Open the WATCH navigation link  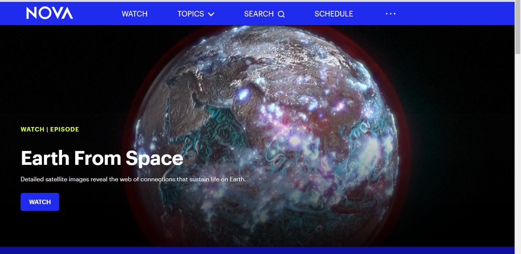click(x=134, y=14)
